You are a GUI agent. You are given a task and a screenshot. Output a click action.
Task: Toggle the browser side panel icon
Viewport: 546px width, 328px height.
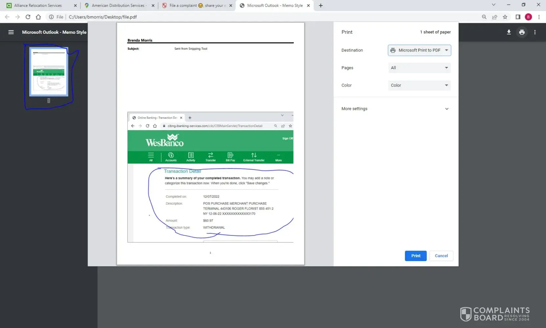518,17
